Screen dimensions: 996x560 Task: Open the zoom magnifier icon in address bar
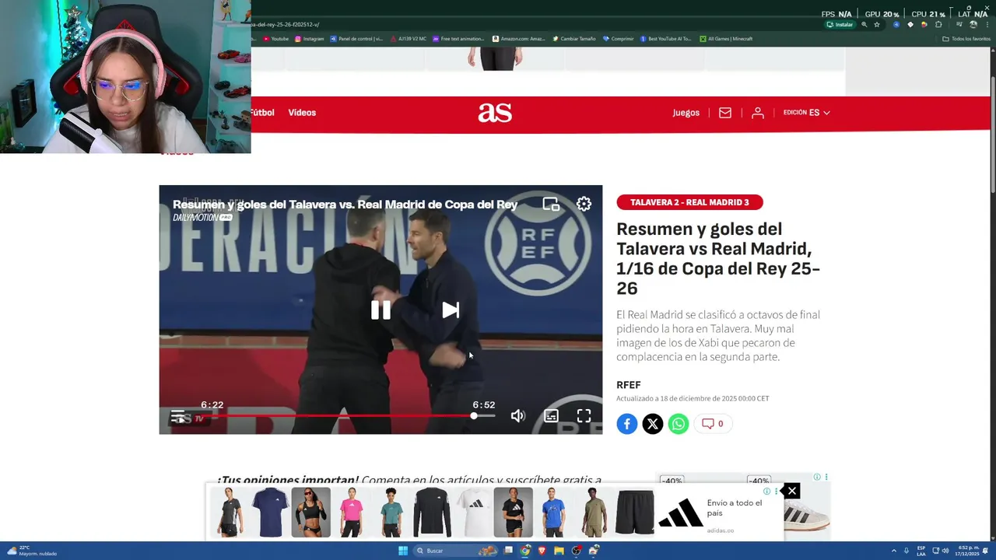(864, 24)
